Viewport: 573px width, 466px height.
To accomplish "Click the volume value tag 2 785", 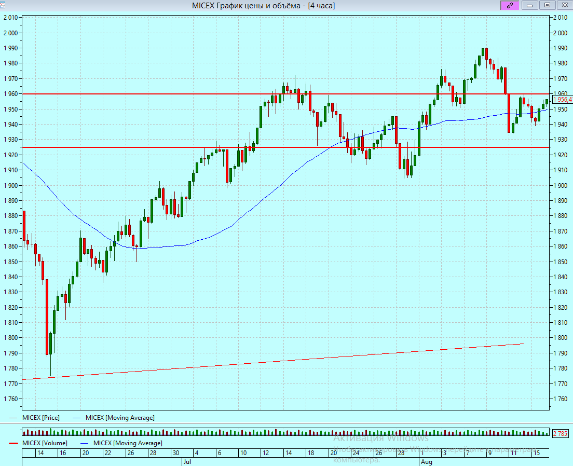I will click(560, 433).
